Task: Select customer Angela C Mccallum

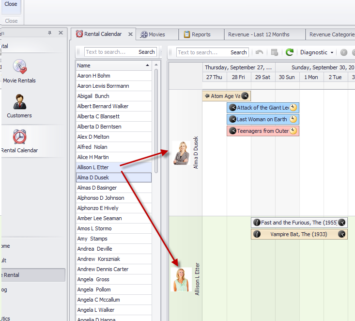Action: (114, 300)
